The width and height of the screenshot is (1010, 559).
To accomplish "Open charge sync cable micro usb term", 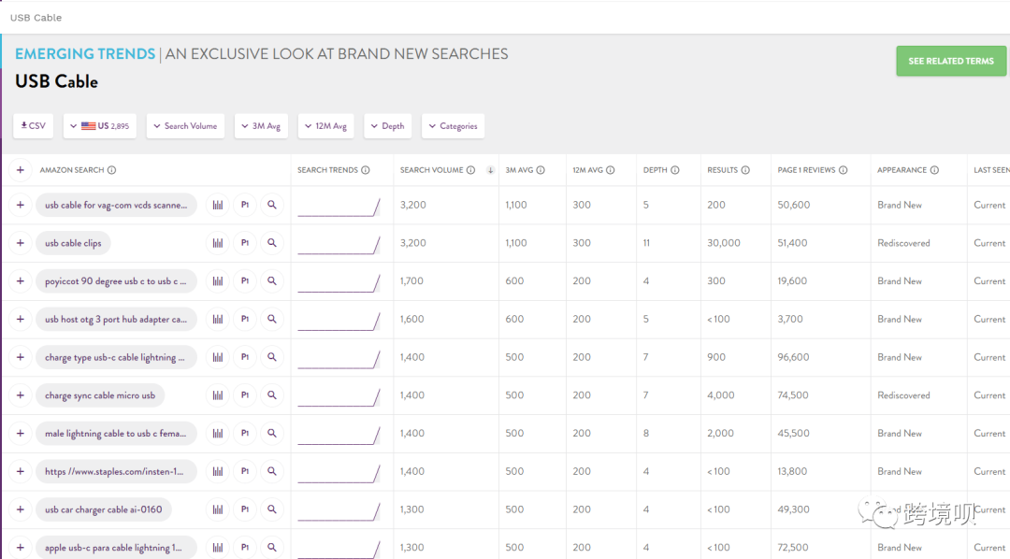I will tap(100, 394).
